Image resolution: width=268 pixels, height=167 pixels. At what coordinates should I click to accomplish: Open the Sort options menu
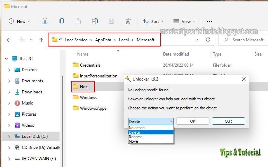[153, 21]
